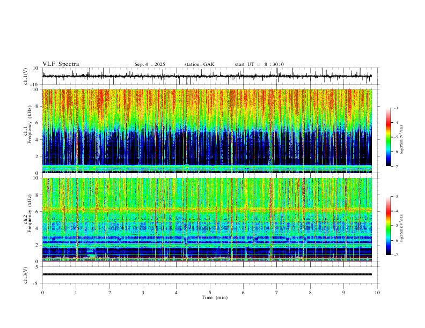
Task: Click the ch.1 waveform trace plot
Action: coord(207,76)
